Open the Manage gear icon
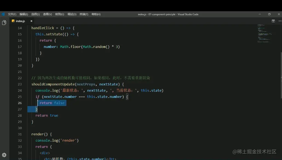Viewport: 282px width, 160px height. (x=4, y=155)
